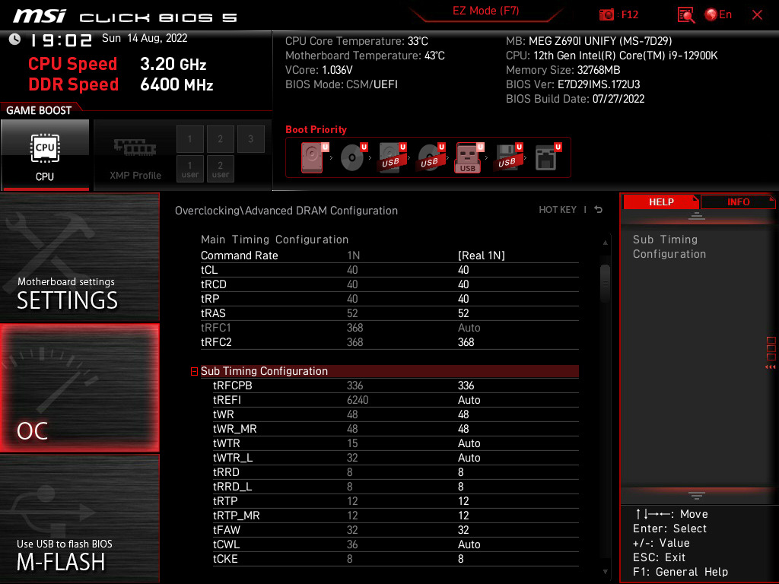
Task: Edit the tRTP_MR value 12
Action: [463, 515]
